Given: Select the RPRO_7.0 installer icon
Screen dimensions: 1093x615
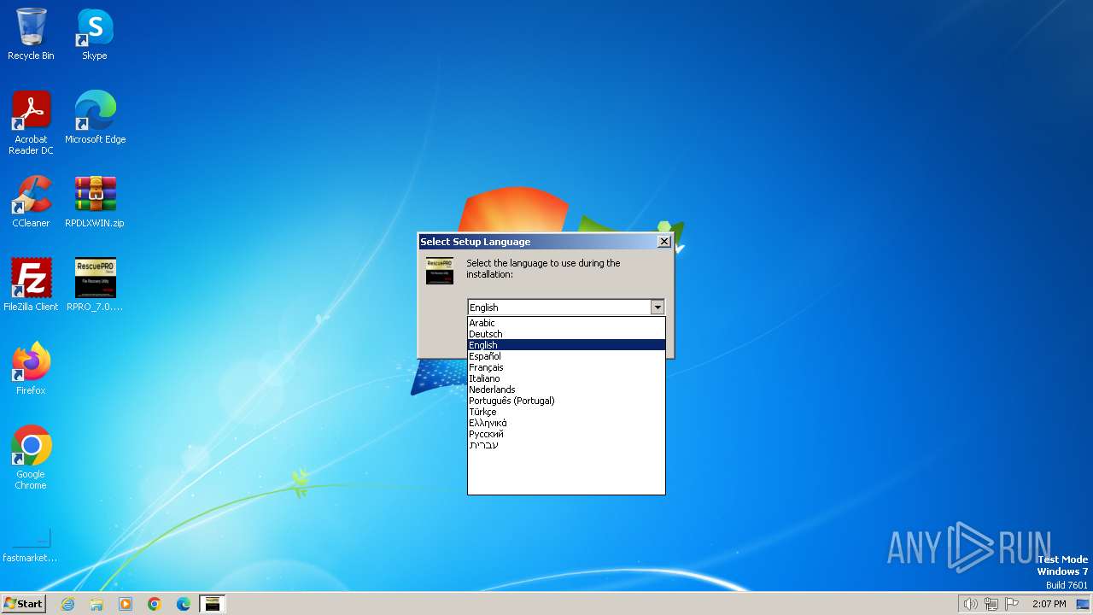Looking at the screenshot, I should 95,284.
